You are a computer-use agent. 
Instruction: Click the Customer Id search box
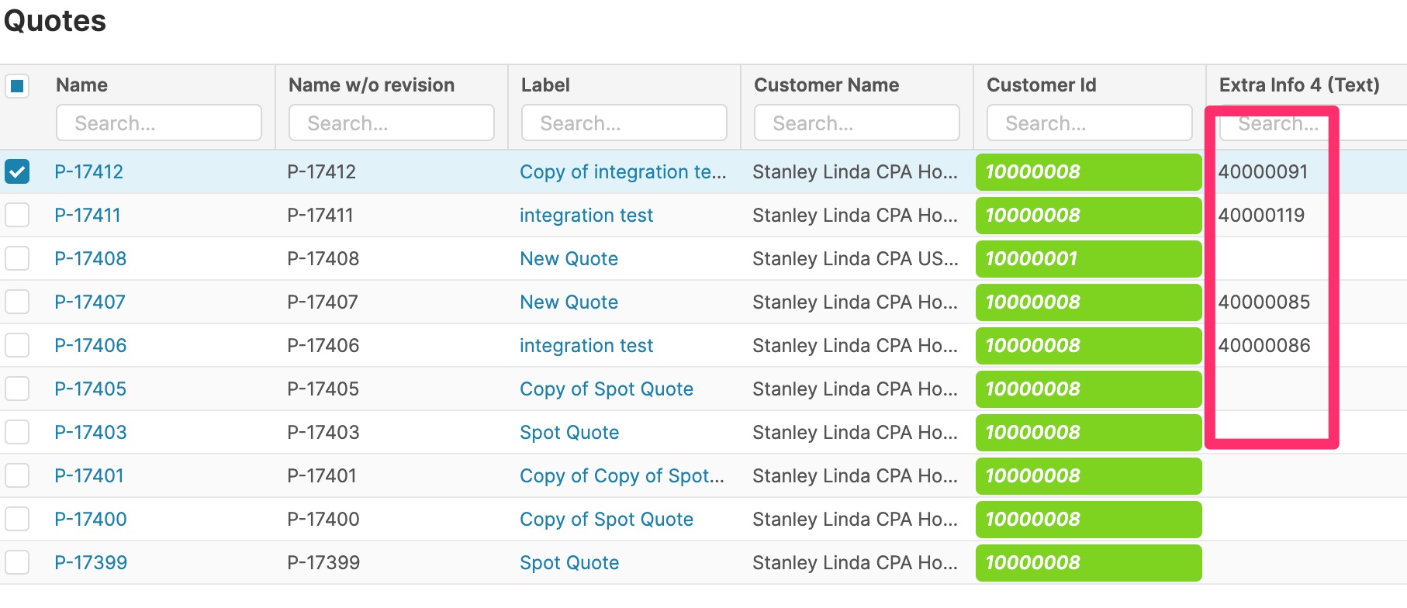1089,123
